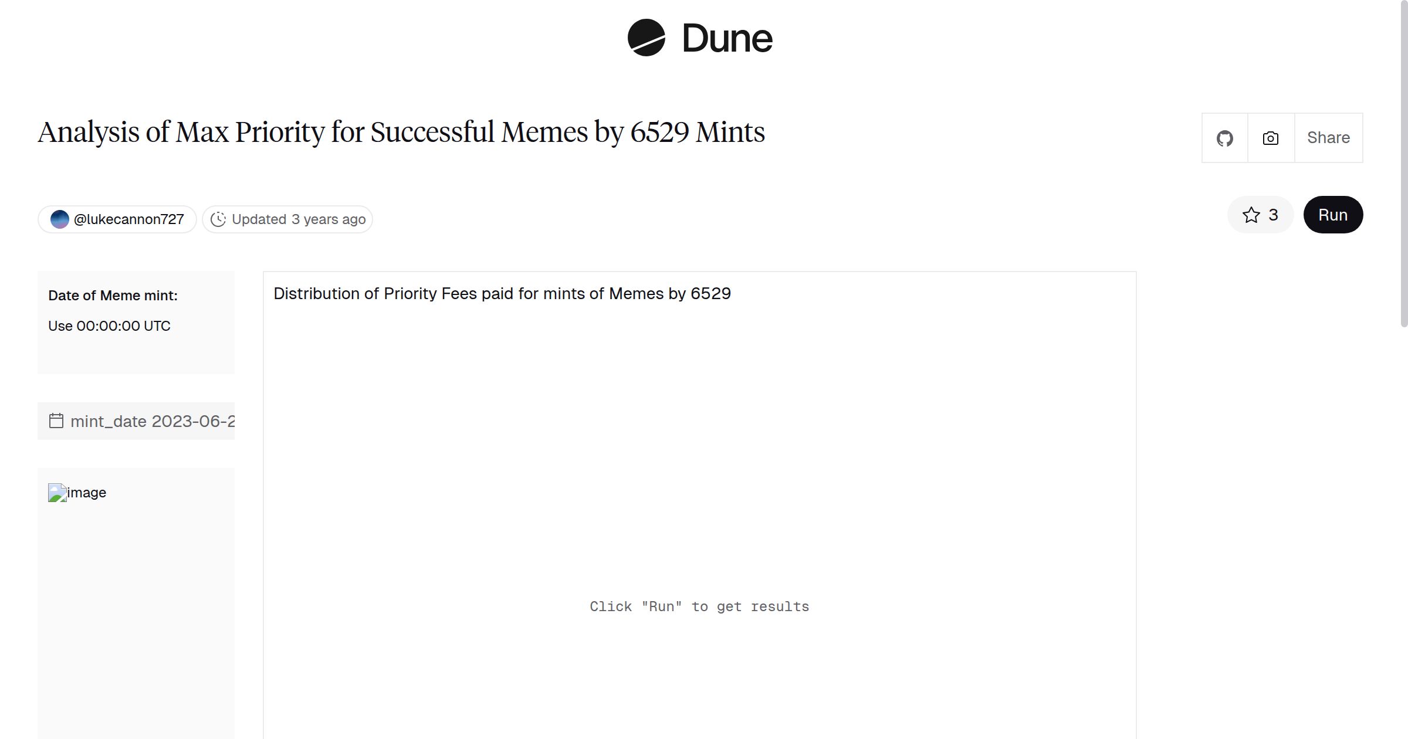Click the calendar icon beside mint_date
Screen dimensions: 1408x739
(56, 421)
